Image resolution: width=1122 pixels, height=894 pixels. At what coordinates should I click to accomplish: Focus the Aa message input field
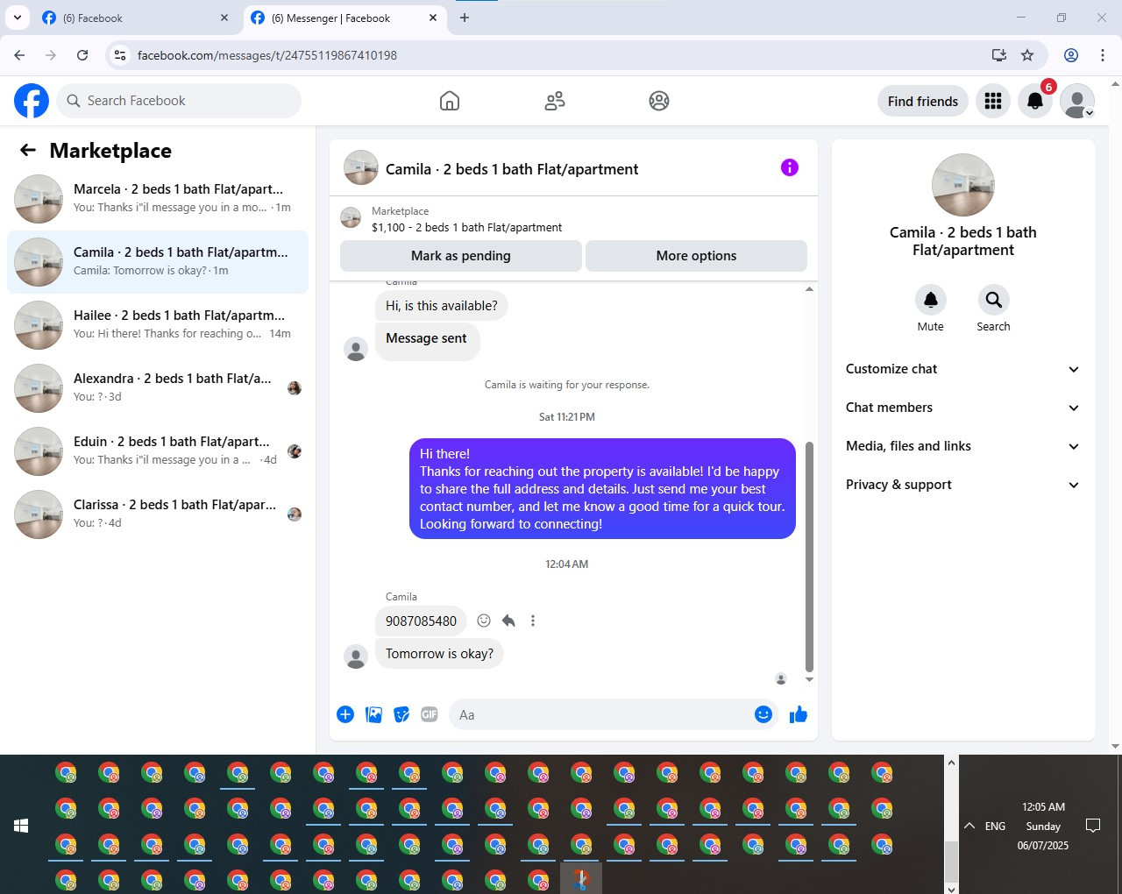[x=601, y=714]
